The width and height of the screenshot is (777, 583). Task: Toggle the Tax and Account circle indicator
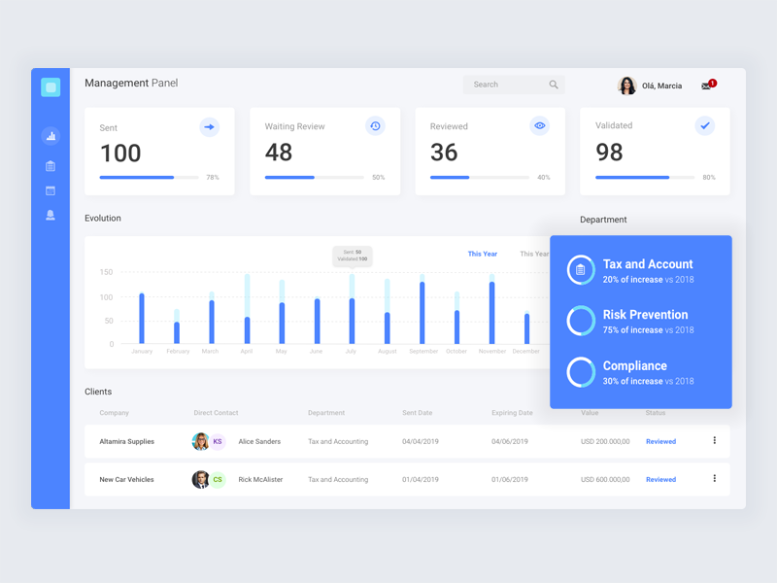(x=580, y=269)
